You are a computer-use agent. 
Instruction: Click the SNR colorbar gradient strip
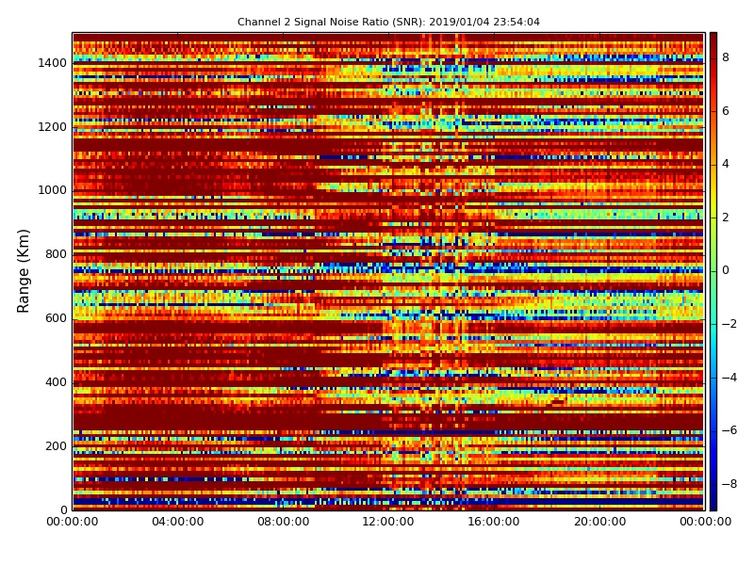pyautogui.click(x=713, y=271)
